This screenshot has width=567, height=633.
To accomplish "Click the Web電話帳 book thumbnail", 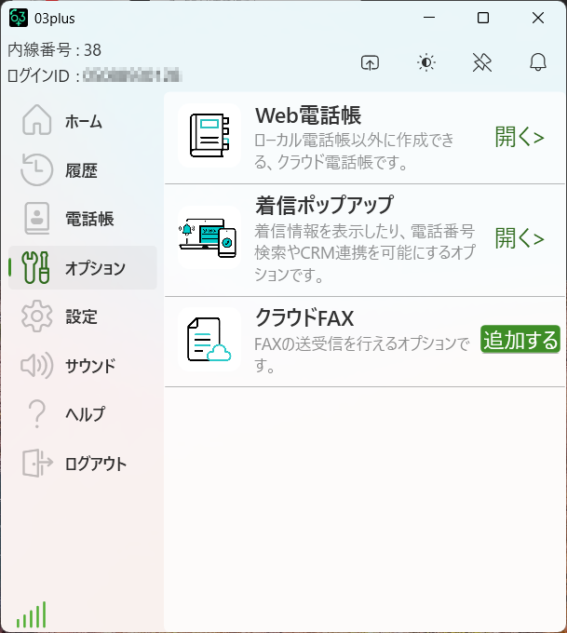I will (209, 136).
